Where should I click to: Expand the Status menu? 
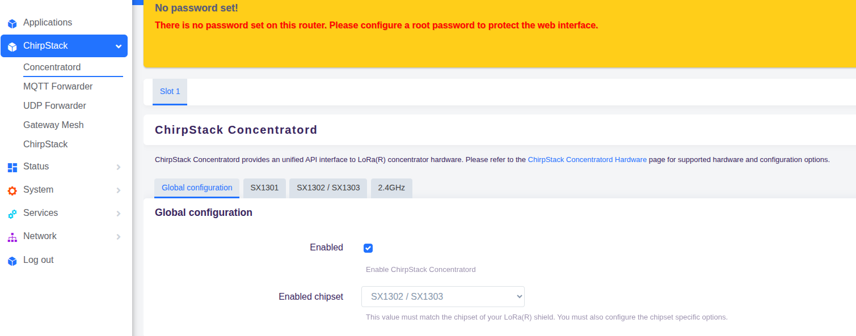(x=118, y=167)
